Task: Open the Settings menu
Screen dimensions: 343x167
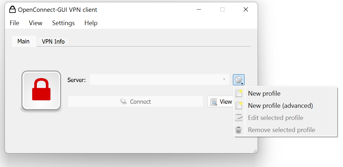Action: tap(63, 23)
